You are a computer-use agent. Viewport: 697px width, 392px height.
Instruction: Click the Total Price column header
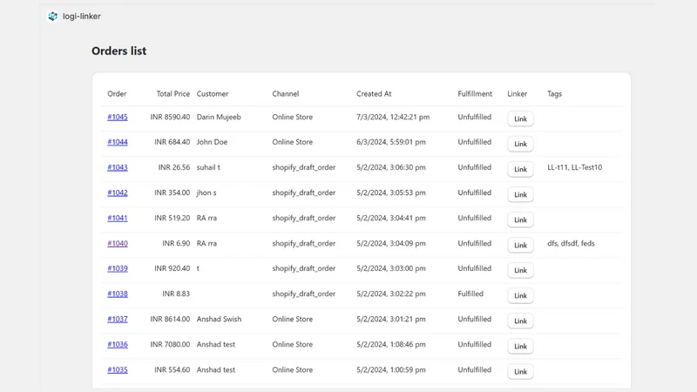click(173, 94)
